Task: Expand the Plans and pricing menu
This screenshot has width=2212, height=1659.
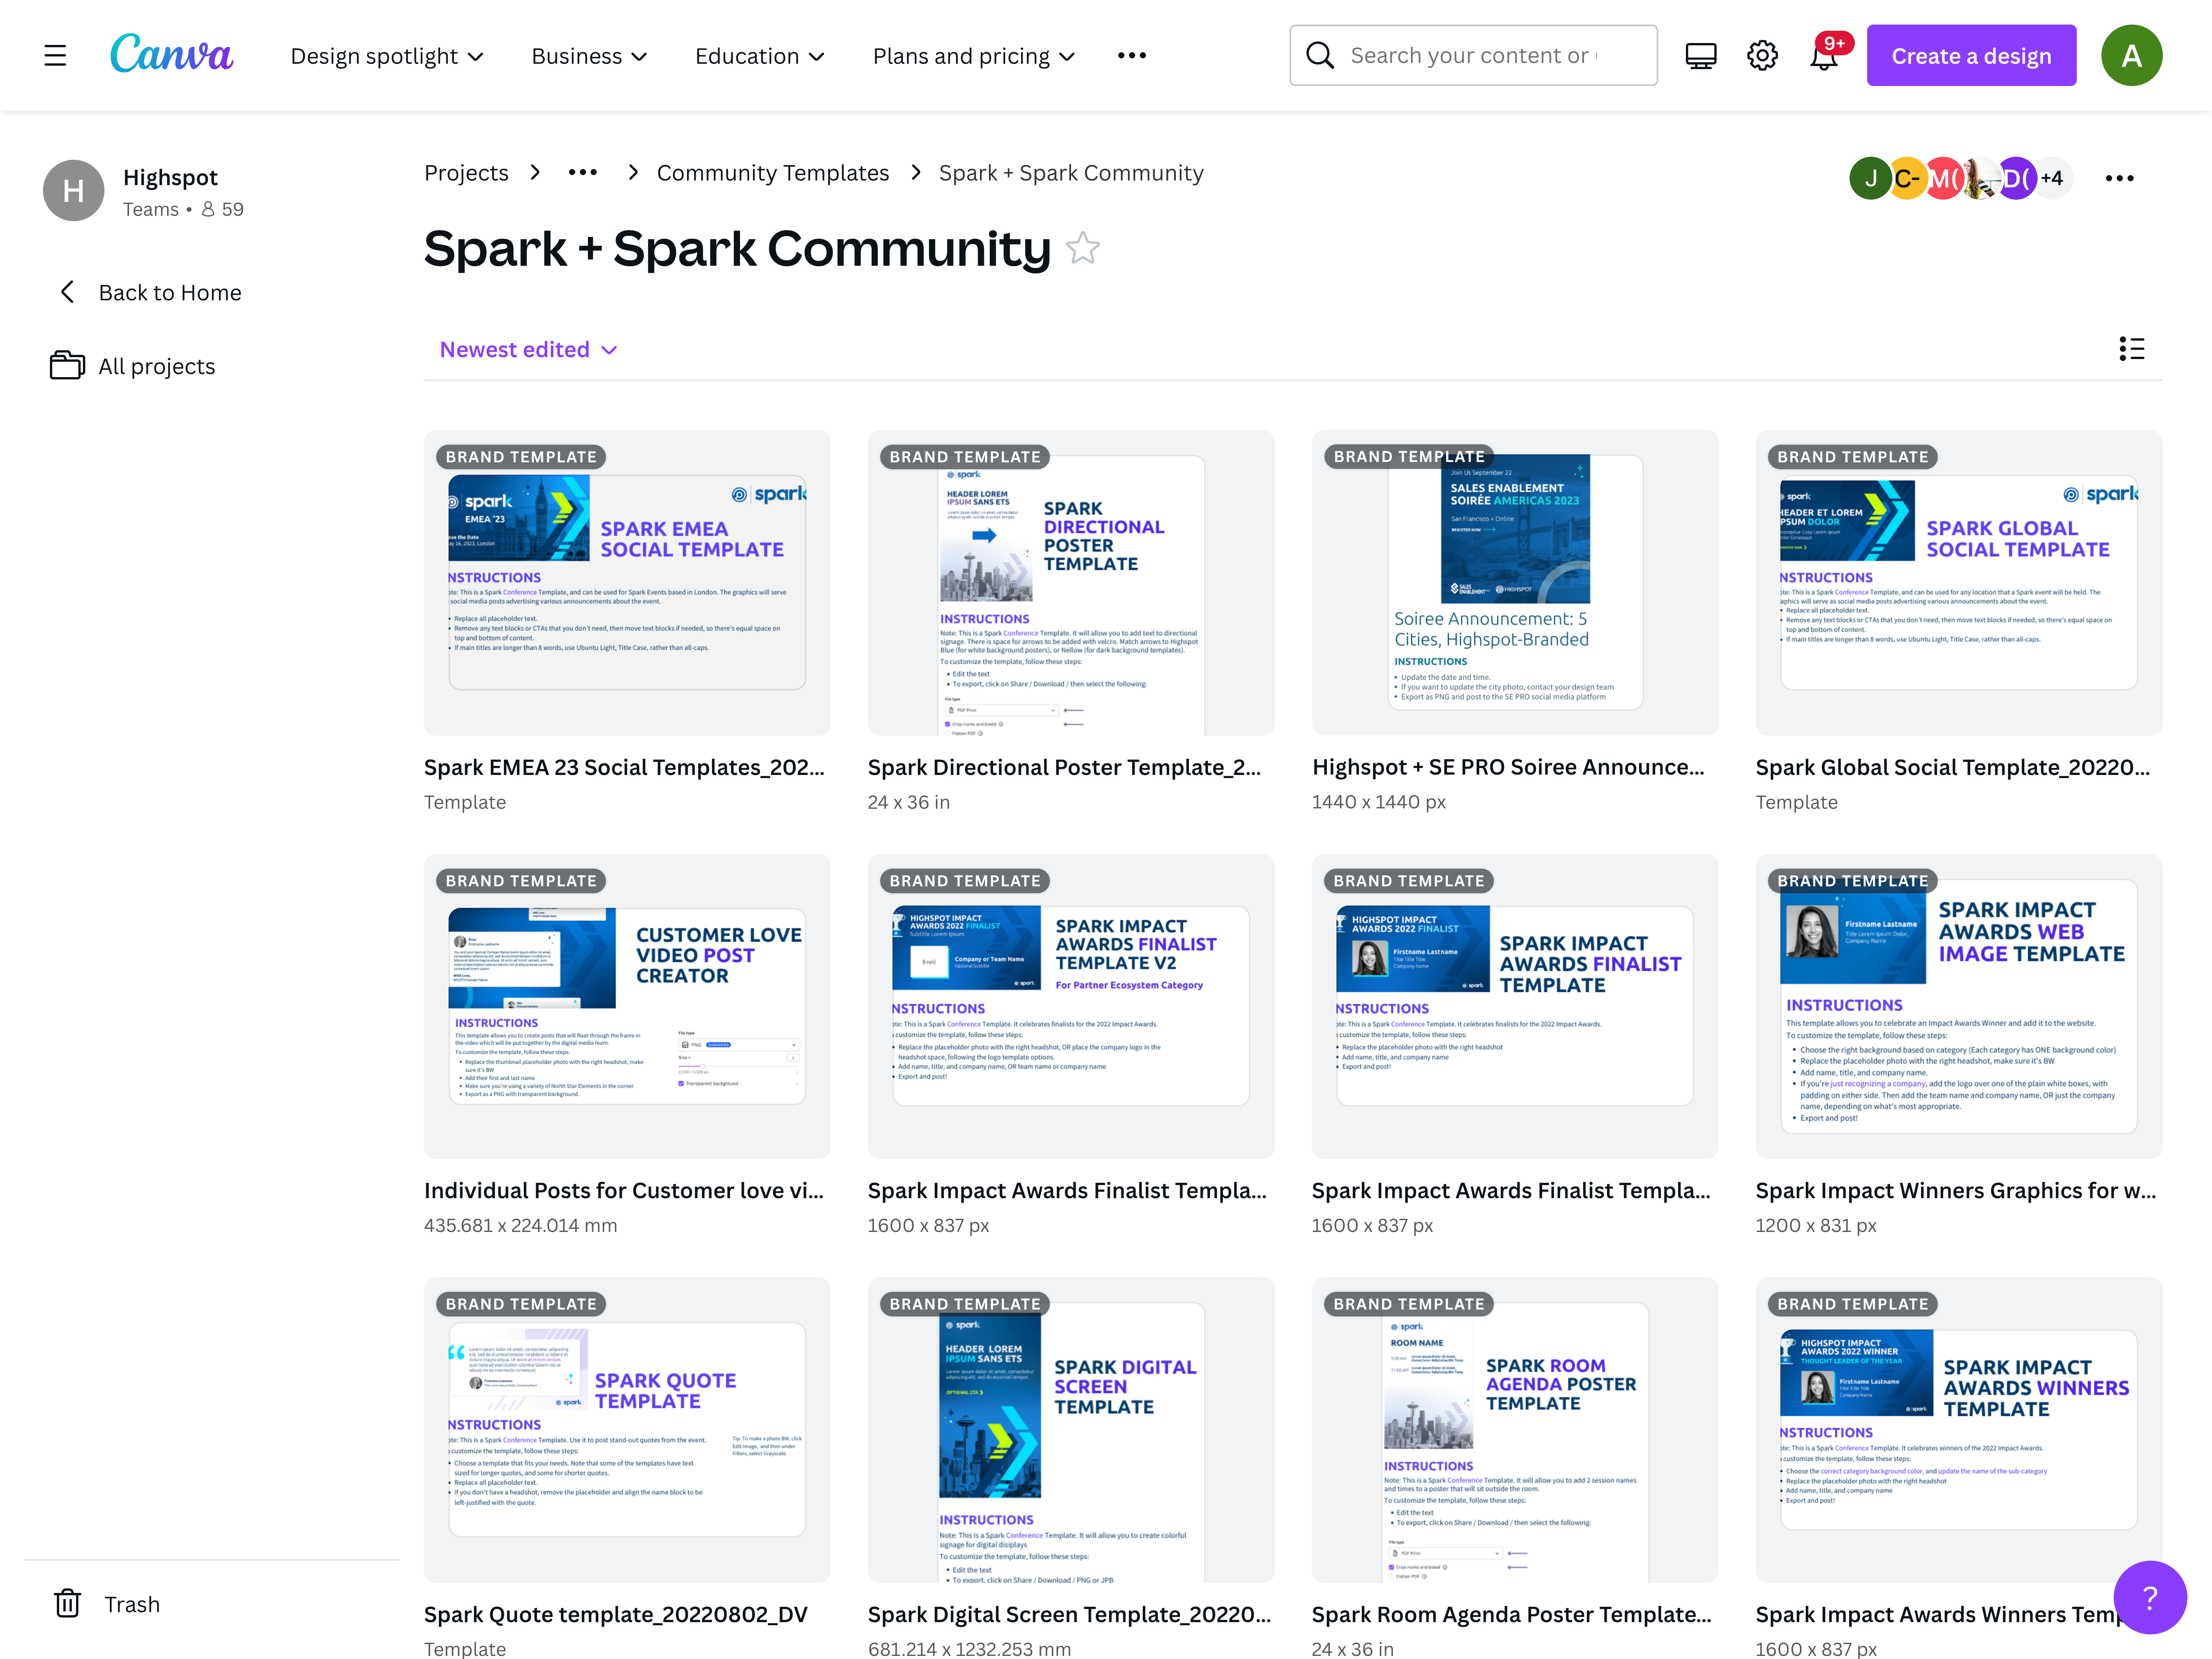Action: [974, 56]
